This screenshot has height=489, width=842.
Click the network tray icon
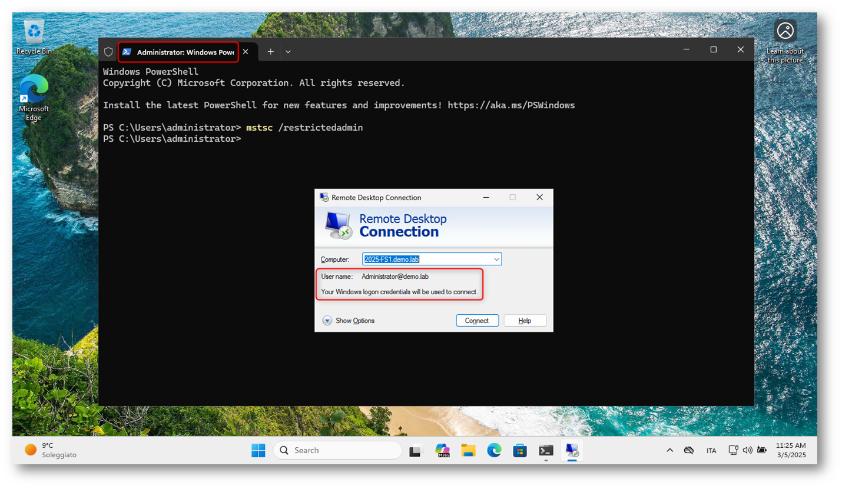tap(733, 450)
